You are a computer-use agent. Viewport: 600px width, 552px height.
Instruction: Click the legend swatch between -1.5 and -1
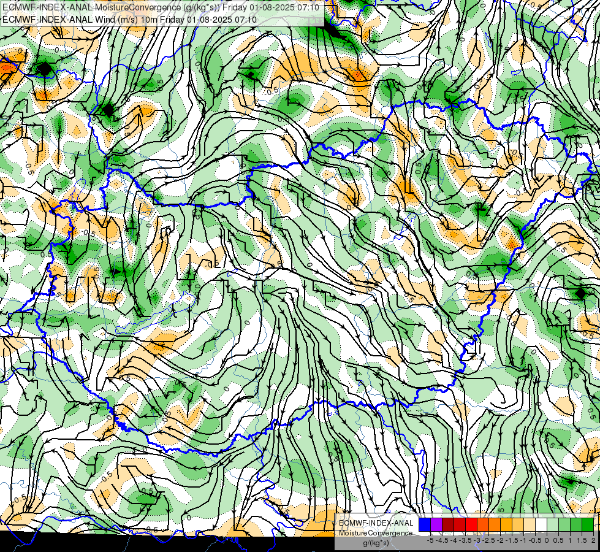tap(518, 525)
